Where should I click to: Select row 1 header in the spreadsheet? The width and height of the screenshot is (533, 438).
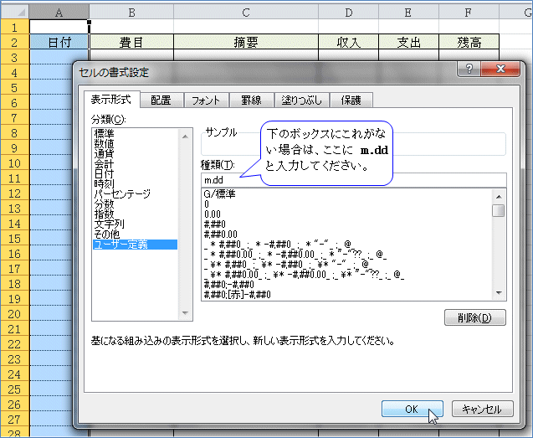click(14, 27)
